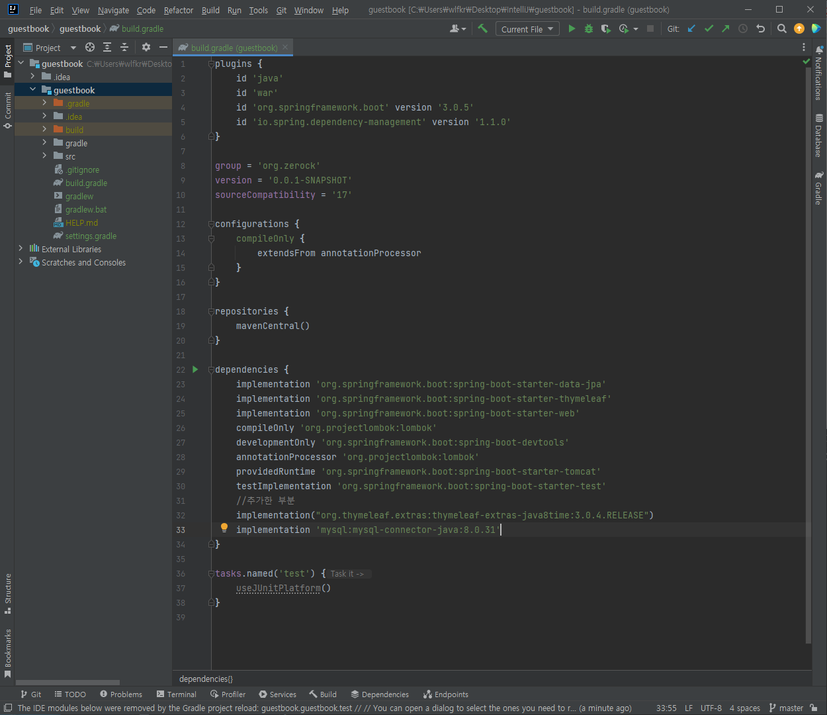The image size is (827, 715).
Task: Open the Dependencies tool window
Action: (x=380, y=694)
